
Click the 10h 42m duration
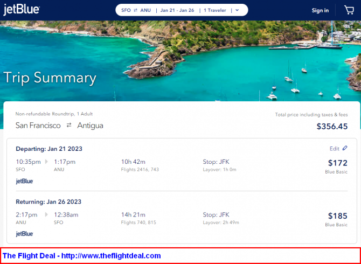pos(133,162)
